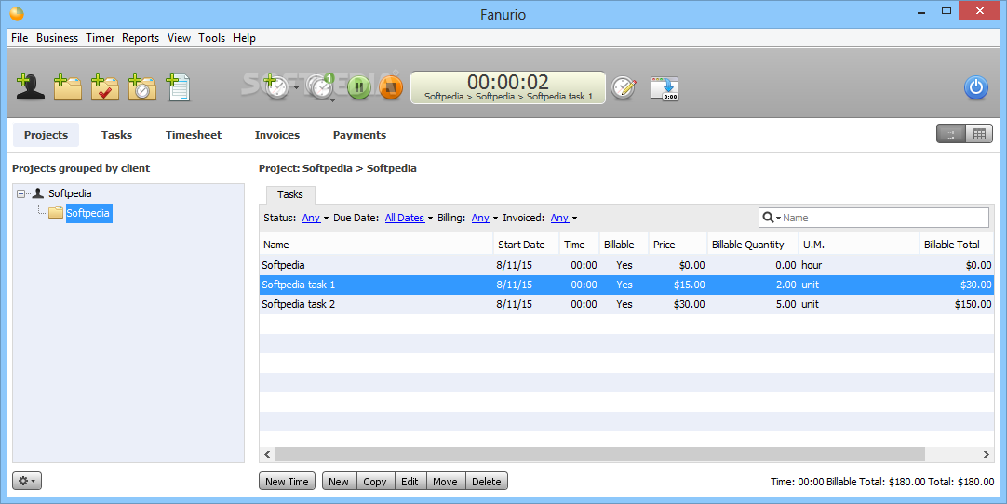Screen dimensions: 1007x504
Task: Open the Status Any filter dropdown
Action: [x=316, y=218]
